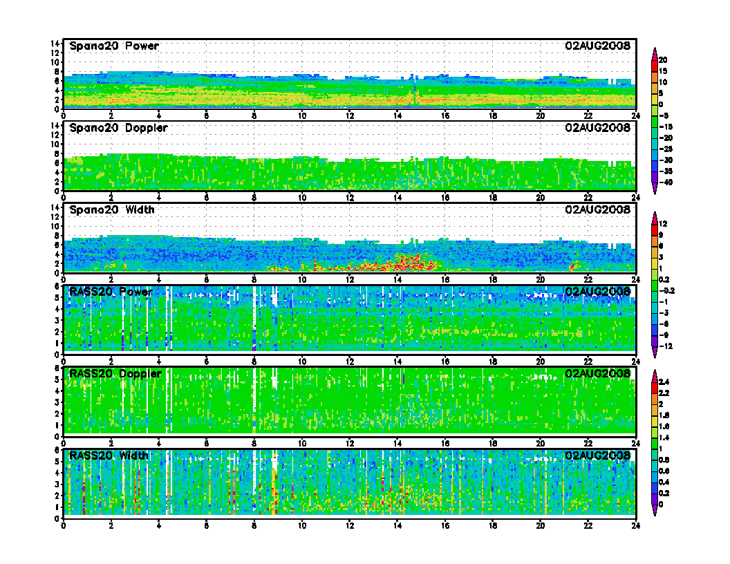Click the '0.6' label on the bottom colorbar
The width and height of the screenshot is (730, 564).
[x=664, y=471]
